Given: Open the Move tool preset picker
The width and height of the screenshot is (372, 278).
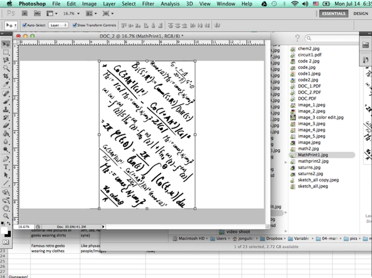Looking at the screenshot, I should coord(11,25).
